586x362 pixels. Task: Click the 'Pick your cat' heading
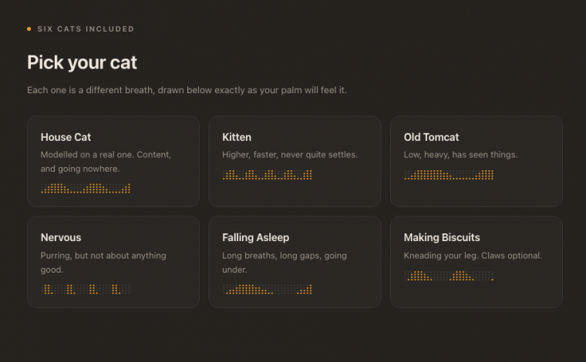tap(82, 62)
